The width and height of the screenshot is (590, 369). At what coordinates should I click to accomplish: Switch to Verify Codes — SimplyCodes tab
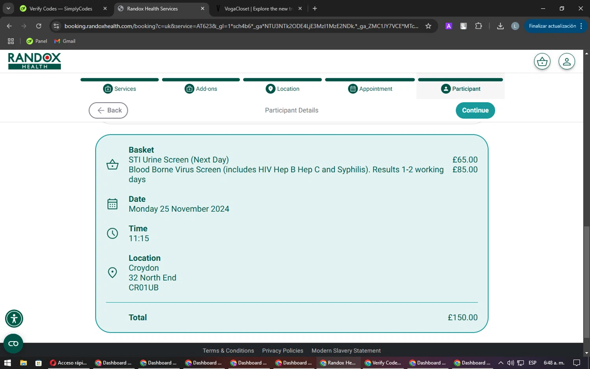click(61, 9)
